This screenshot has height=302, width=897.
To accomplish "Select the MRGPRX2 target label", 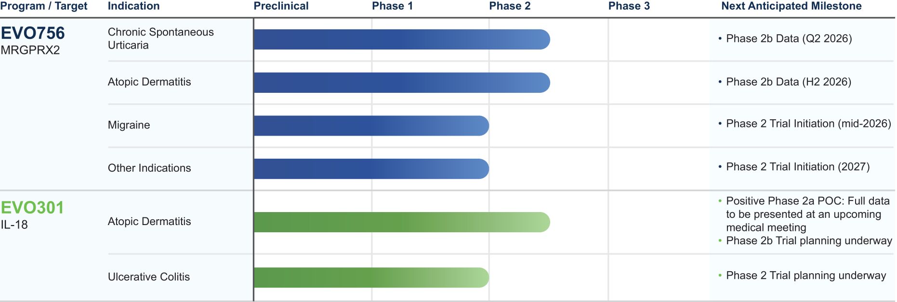I will coord(30,50).
